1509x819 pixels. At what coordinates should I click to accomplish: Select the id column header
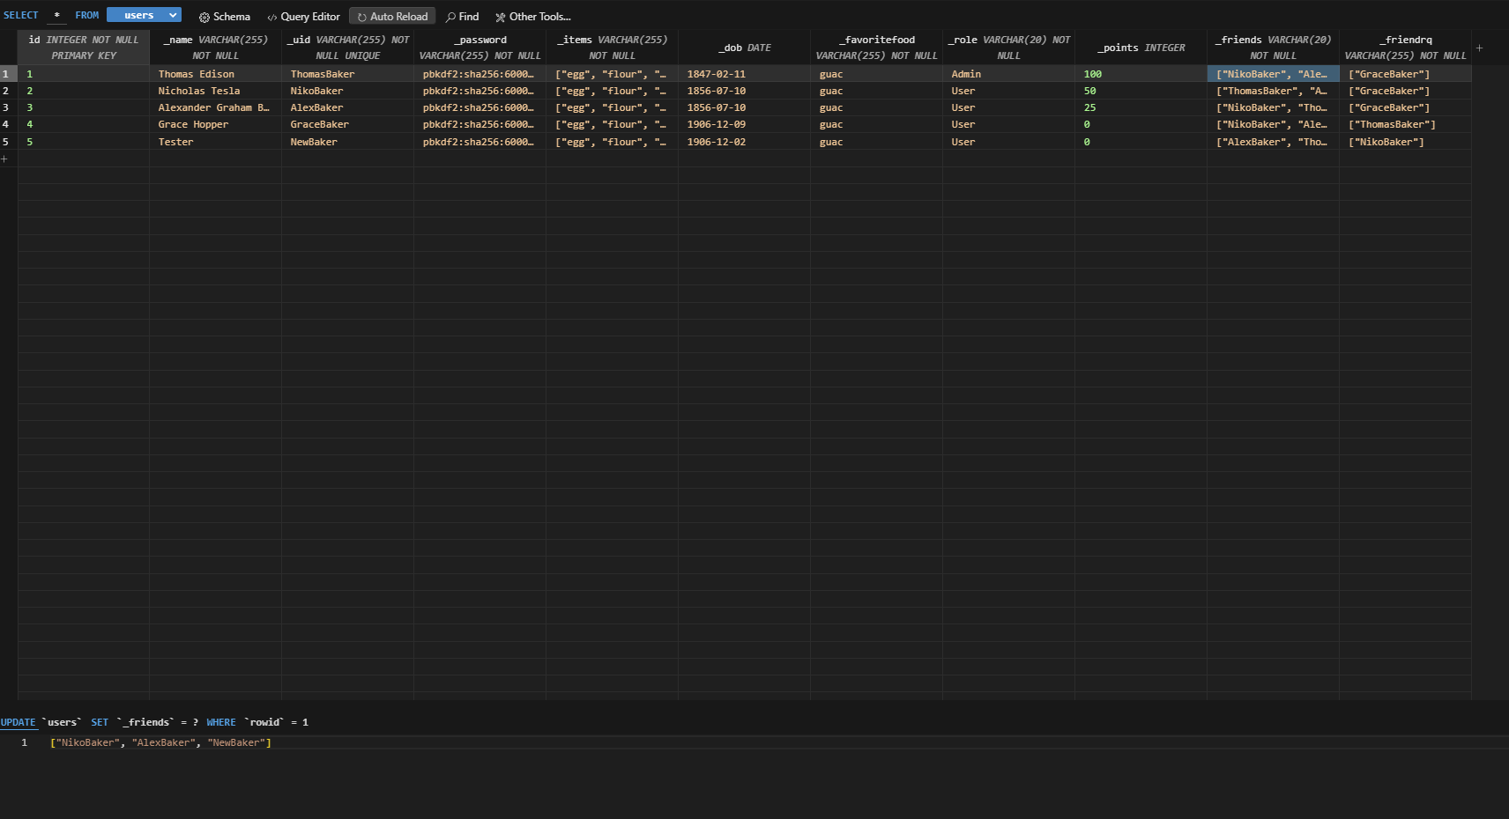coord(84,48)
